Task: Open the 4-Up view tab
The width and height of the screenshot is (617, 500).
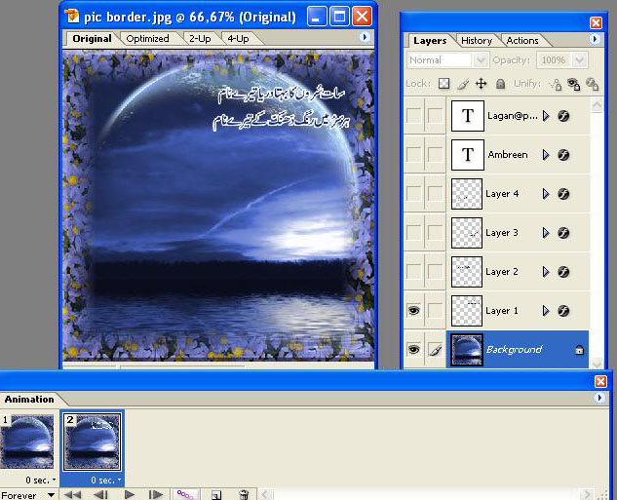Action: [237, 39]
